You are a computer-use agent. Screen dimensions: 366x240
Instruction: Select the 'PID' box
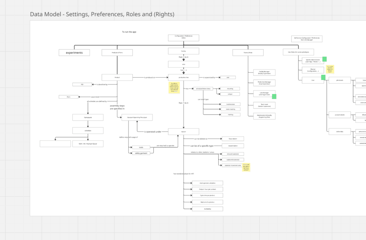(x=82, y=84)
